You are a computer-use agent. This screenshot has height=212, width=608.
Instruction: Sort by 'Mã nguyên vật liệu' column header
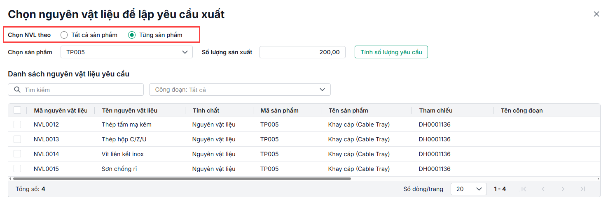pyautogui.click(x=60, y=111)
